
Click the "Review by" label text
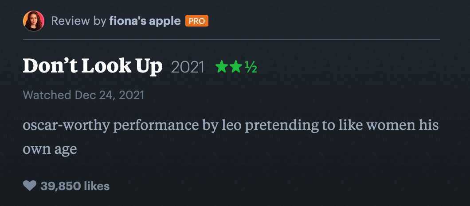78,21
